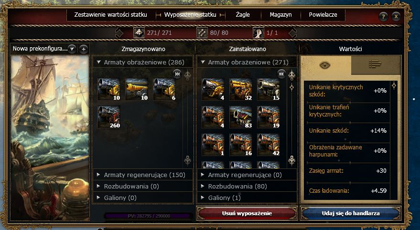Remove all installed cannons with rewind icon
The width and height of the screenshot is (420, 230).
(x=281, y=74)
